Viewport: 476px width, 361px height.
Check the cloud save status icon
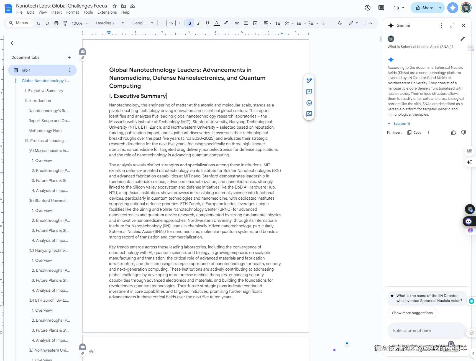(x=132, y=6)
